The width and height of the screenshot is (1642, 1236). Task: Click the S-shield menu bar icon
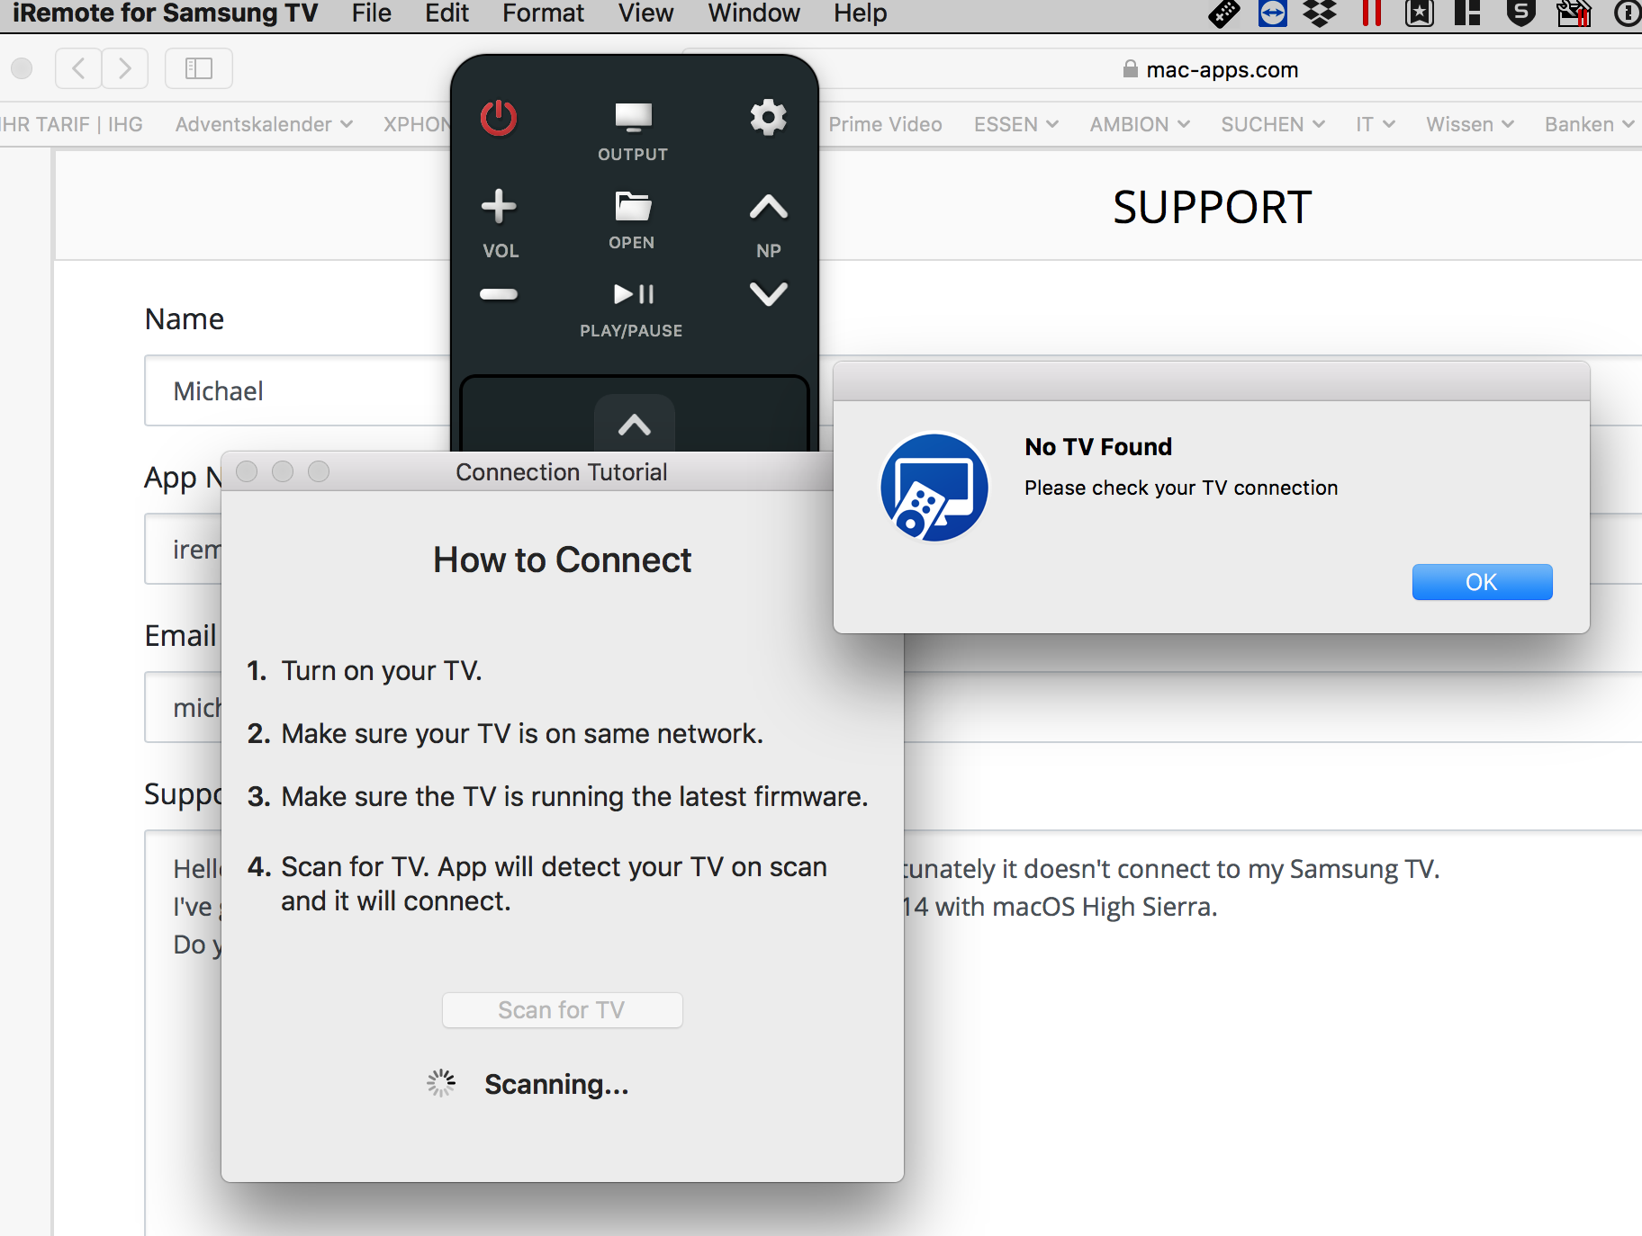[1520, 13]
